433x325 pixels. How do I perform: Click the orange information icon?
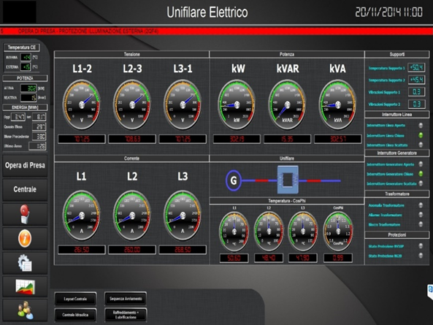coord(25,239)
